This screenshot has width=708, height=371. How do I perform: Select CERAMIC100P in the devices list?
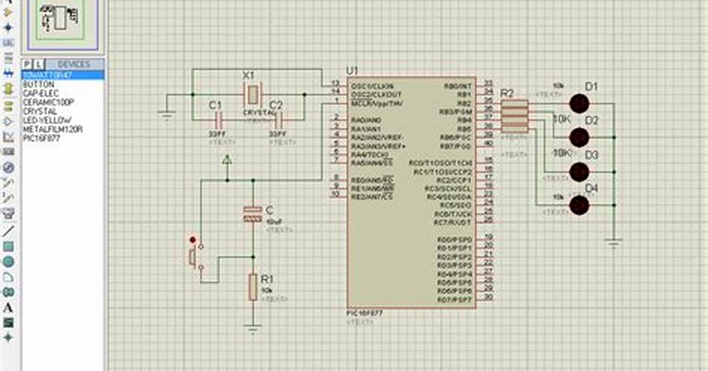pos(49,102)
